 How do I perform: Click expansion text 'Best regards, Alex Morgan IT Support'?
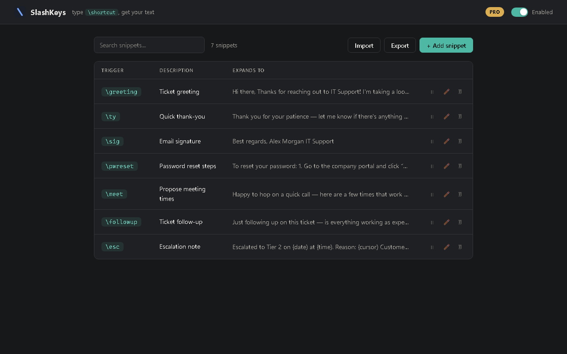[x=283, y=141]
